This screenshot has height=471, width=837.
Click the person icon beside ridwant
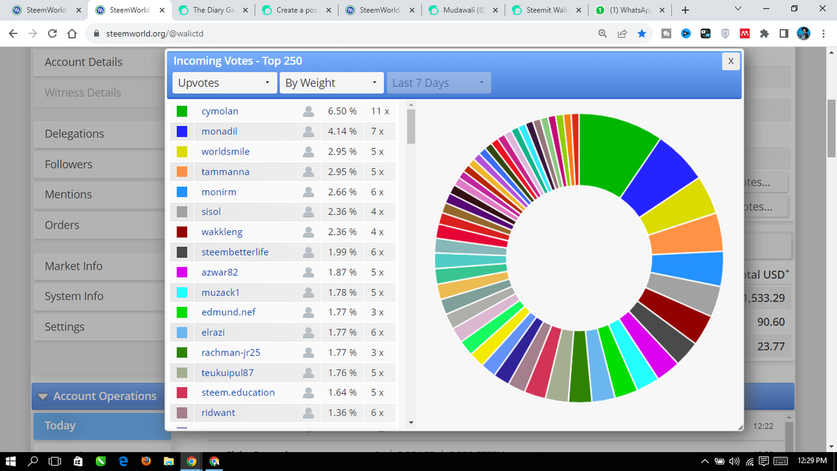[309, 413]
